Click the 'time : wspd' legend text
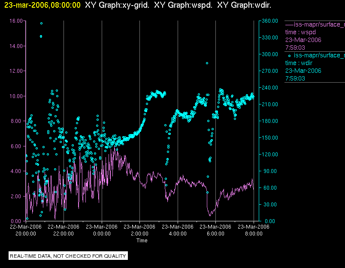Viewport: 345px width, 268px height. (x=300, y=32)
